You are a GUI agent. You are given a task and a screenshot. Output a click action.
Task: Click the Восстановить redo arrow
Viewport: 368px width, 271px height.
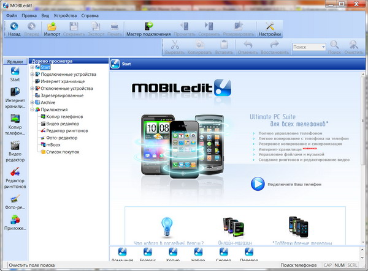click(x=275, y=44)
